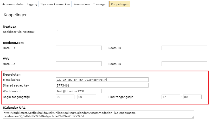Open the Accommodatie tab
The image size is (211, 130).
tap(13, 4)
